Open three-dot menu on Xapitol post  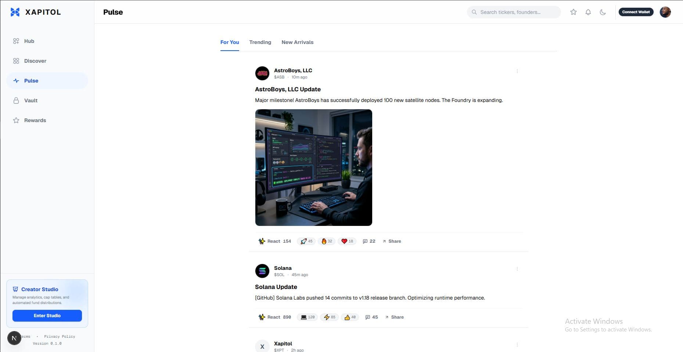click(517, 345)
